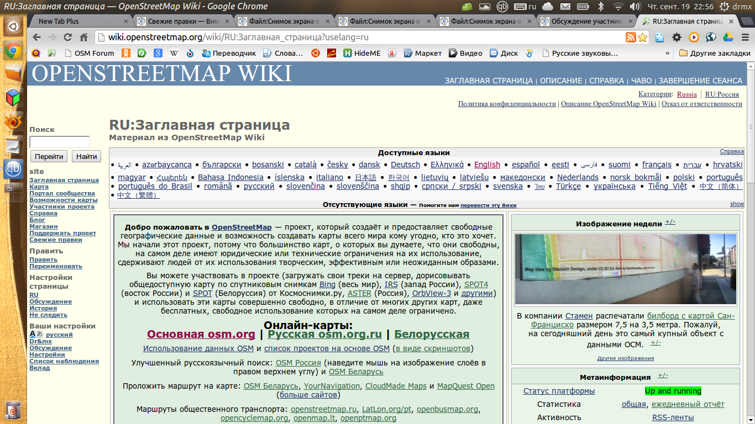Screen dimensions: 755x424
Task: Open the Trash launcher icon
Action: click(x=13, y=410)
